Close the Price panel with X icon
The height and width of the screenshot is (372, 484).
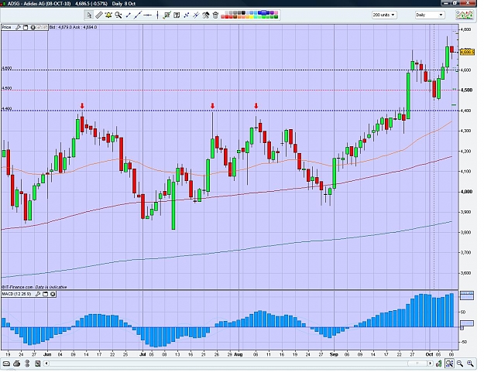click(x=33, y=27)
